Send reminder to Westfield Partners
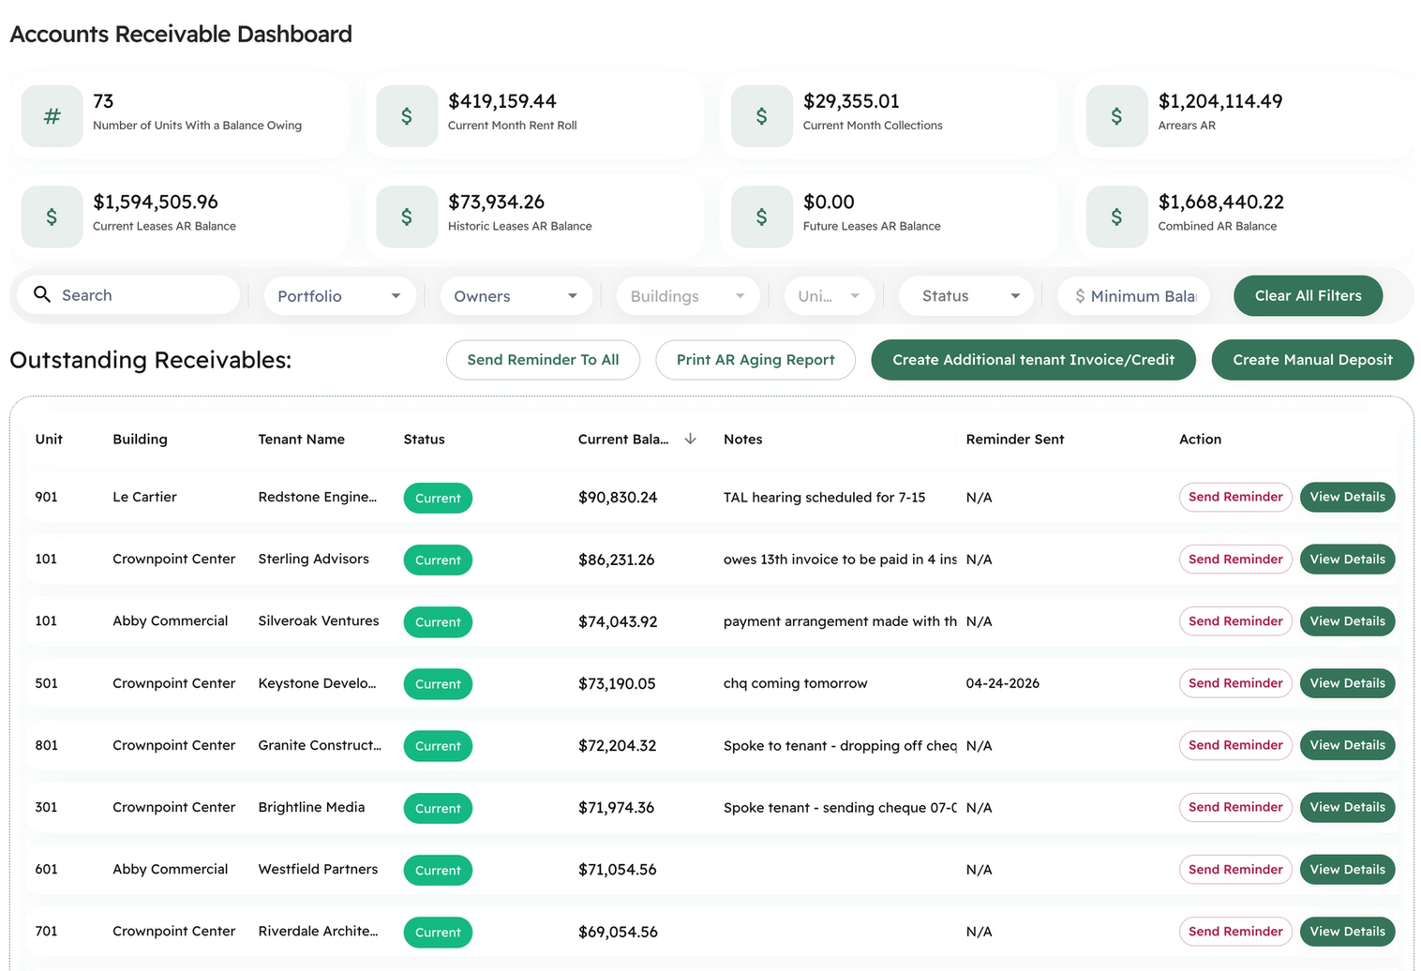Viewport: 1421px width, 971px height. coord(1235,870)
